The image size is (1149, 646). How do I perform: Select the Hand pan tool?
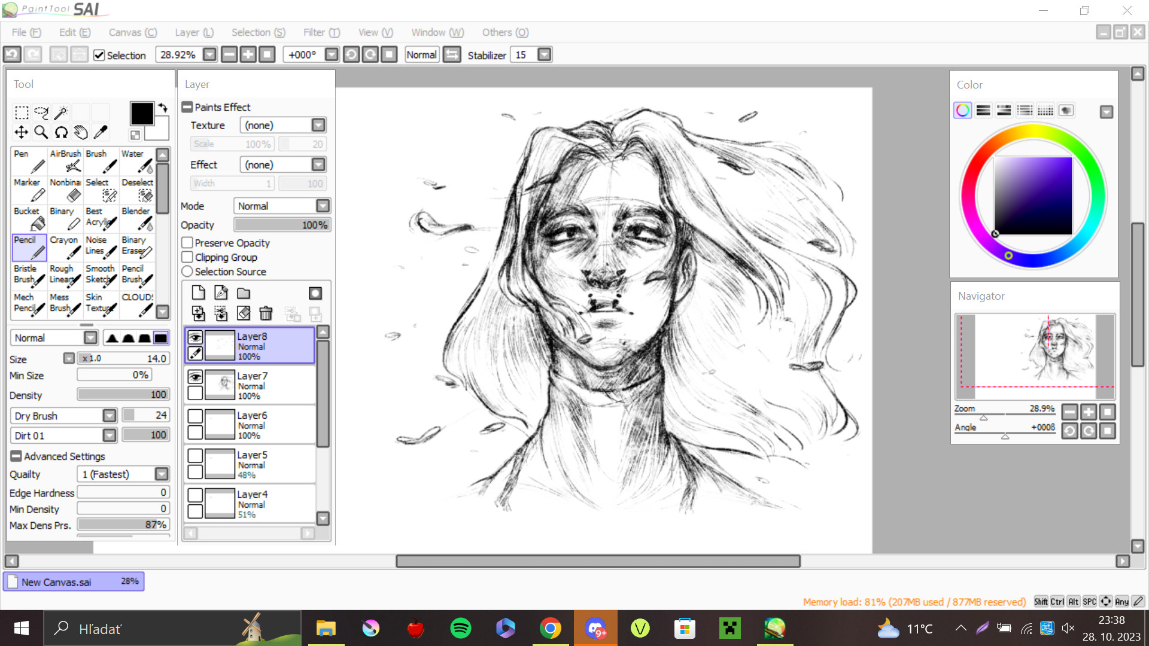[81, 132]
